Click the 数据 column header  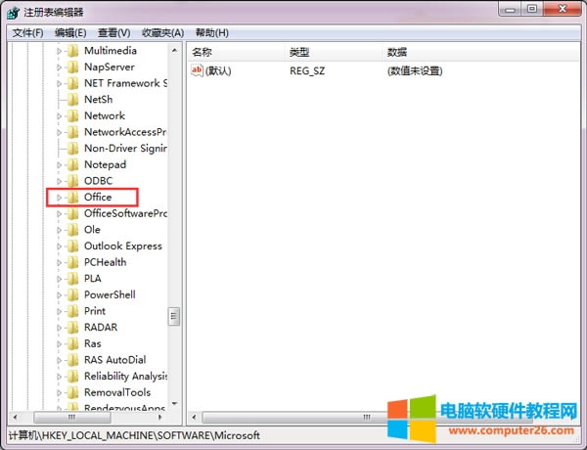coord(481,52)
